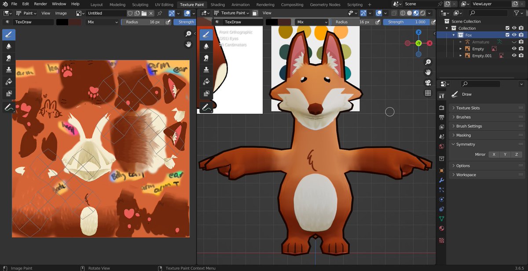Disable render camera for Armature
Image resolution: width=528 pixels, height=271 pixels.
pyautogui.click(x=521, y=42)
